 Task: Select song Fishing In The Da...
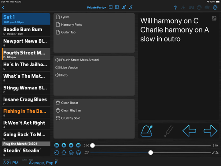(x=26, y=113)
